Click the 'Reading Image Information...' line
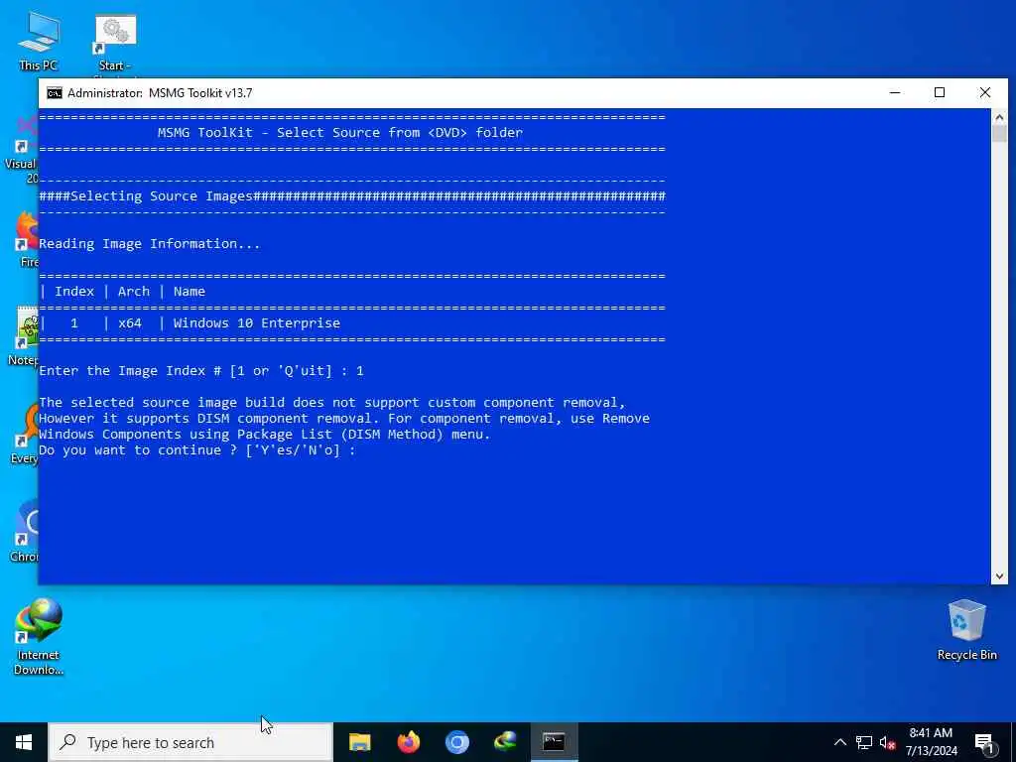1016x762 pixels. click(150, 244)
